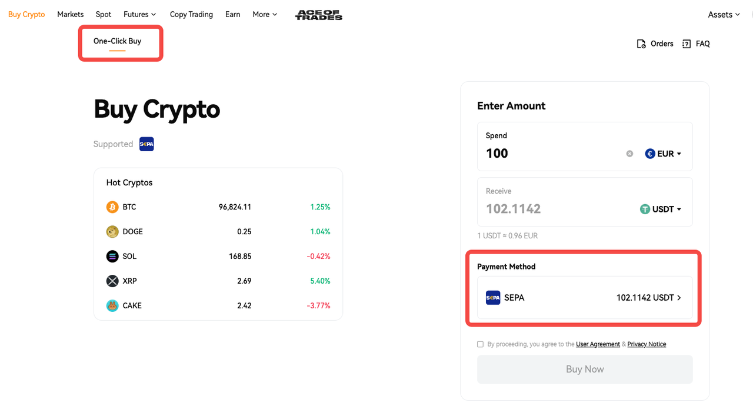This screenshot has height=409, width=753.
Task: Open SEPA payment method chevron
Action: click(x=679, y=298)
